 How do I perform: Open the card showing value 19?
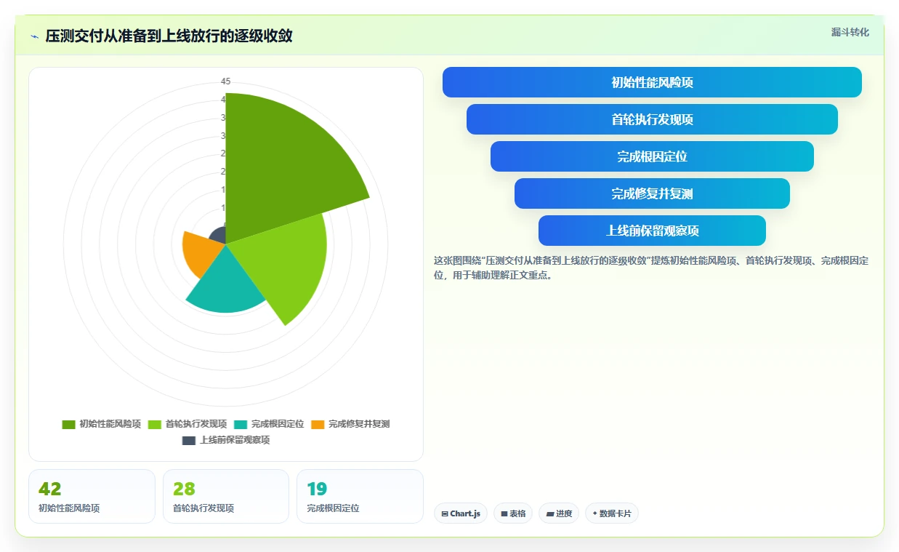click(x=360, y=496)
